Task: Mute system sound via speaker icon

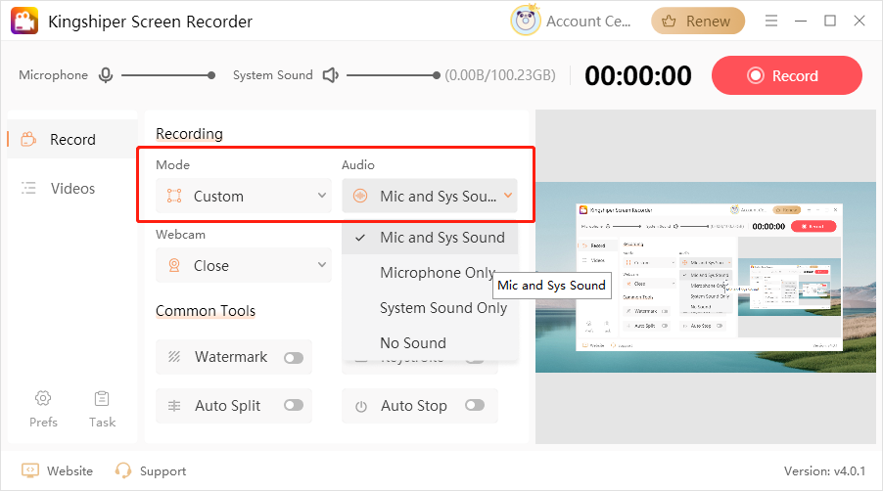Action: click(x=331, y=74)
